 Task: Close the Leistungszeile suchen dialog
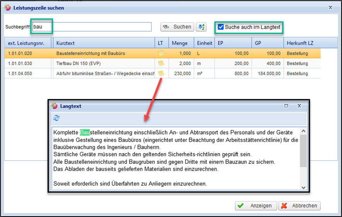point(330,7)
